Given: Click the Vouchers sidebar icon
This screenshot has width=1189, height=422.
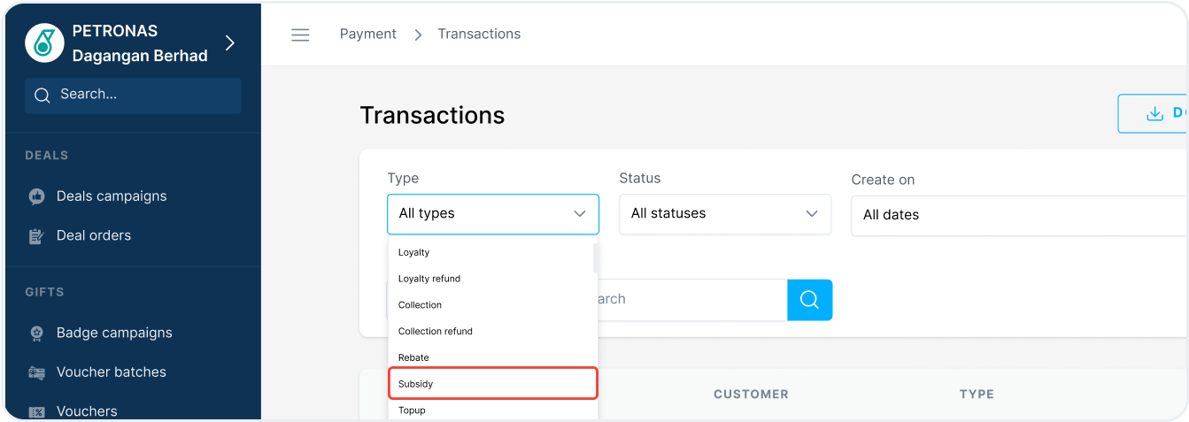Looking at the screenshot, I should coord(37,411).
